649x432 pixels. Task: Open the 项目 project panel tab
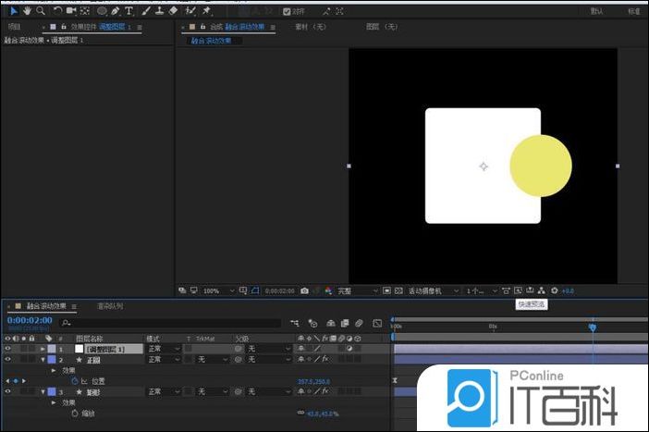[x=14, y=28]
